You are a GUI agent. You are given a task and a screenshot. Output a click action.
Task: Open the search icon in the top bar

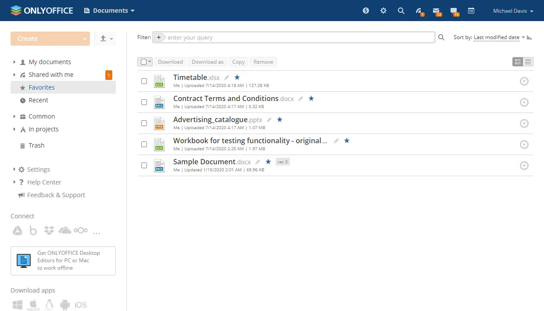[x=401, y=11]
